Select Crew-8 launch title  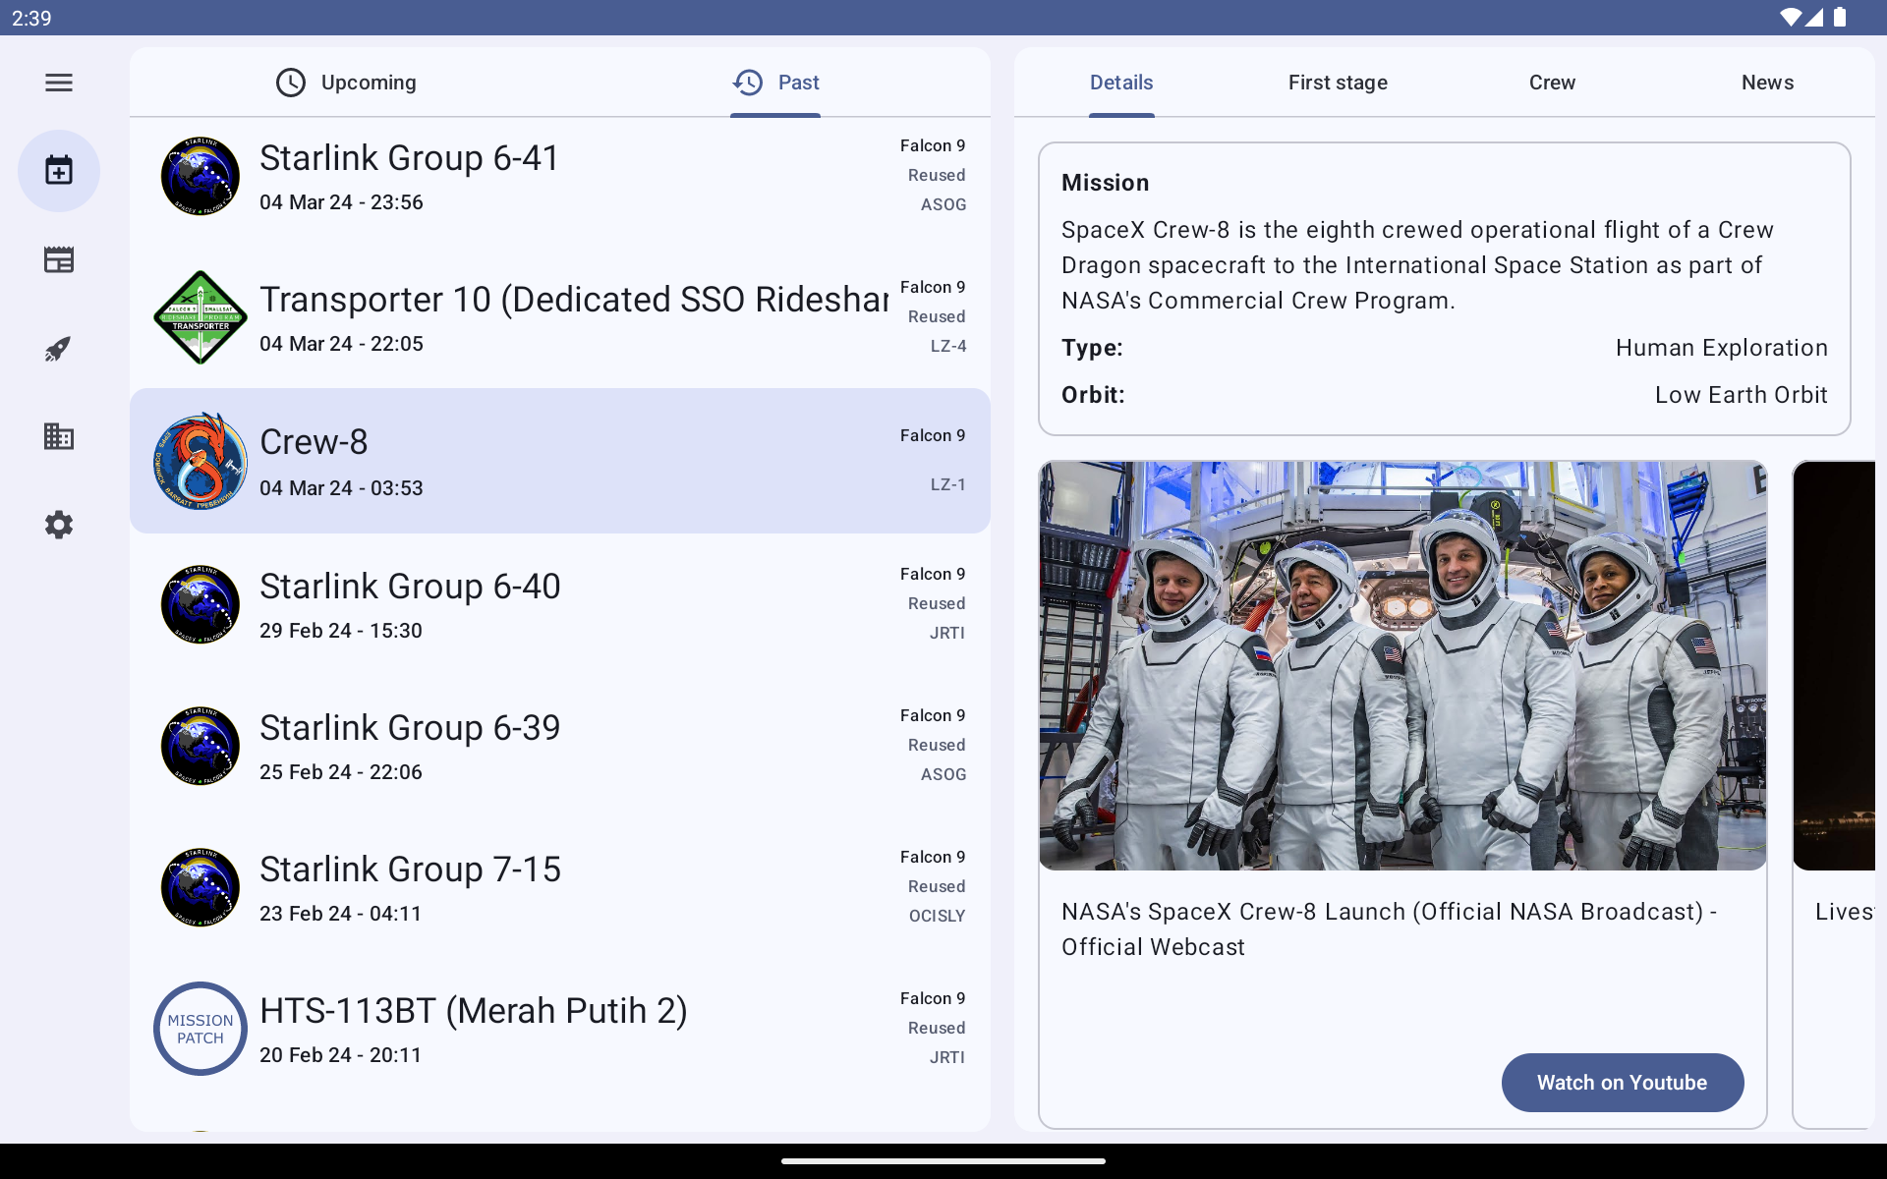314,442
